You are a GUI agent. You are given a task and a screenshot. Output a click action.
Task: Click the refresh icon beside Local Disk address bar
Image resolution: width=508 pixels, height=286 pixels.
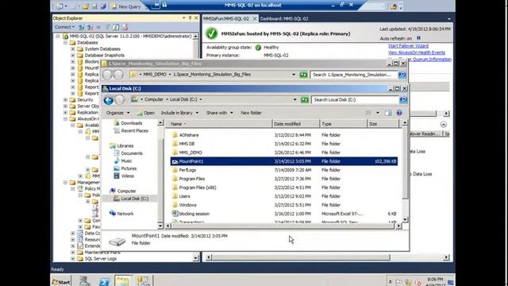(x=304, y=99)
